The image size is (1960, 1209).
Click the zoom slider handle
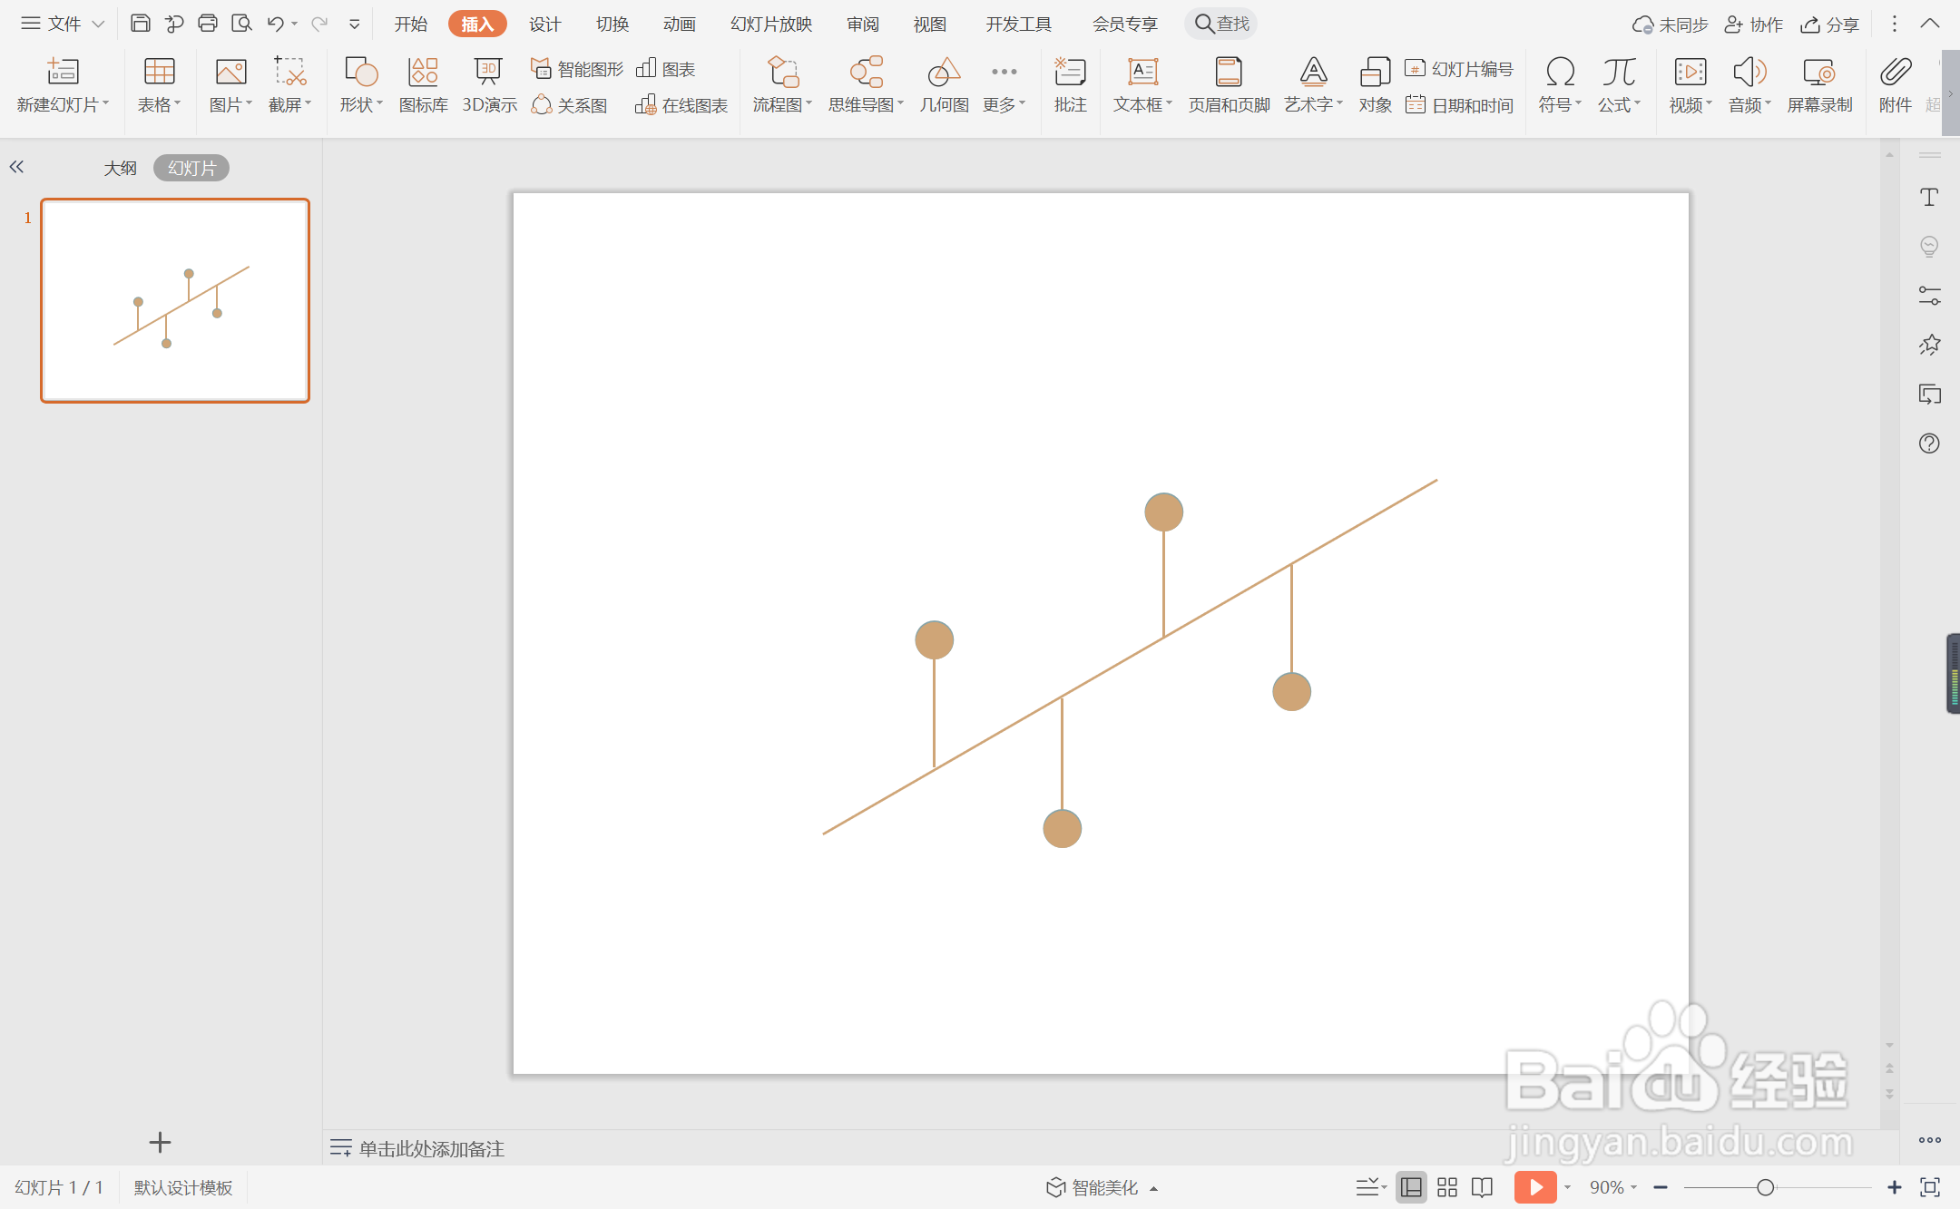click(1765, 1187)
